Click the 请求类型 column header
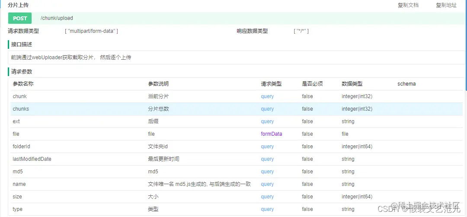This screenshot has height=217, width=467. [x=271, y=84]
